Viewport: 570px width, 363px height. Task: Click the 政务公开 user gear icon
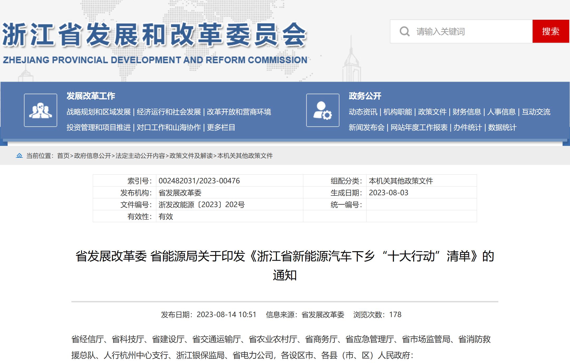coord(323,110)
